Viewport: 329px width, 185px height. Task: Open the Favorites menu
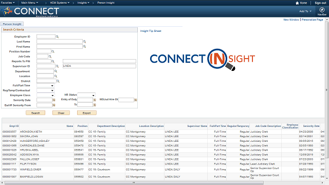(8, 3)
